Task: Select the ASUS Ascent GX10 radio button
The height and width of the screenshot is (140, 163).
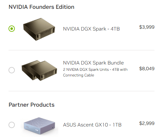Action: pyautogui.click(x=12, y=125)
